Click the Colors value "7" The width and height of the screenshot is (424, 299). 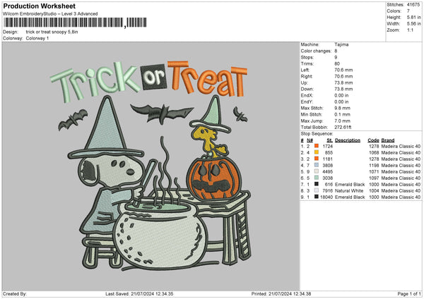point(408,11)
